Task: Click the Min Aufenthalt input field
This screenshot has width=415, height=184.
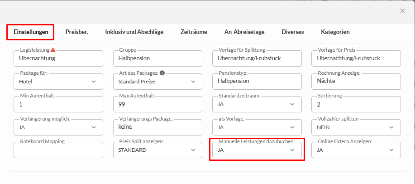Action: pyautogui.click(x=58, y=105)
